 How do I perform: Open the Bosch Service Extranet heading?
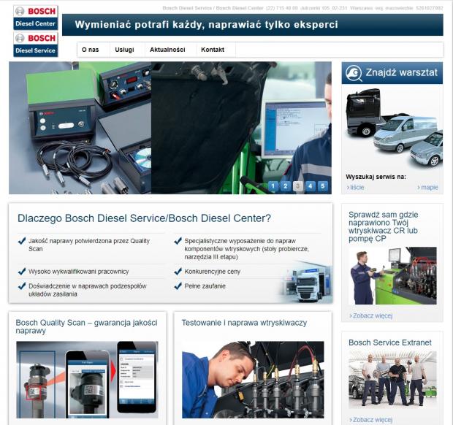click(x=390, y=342)
